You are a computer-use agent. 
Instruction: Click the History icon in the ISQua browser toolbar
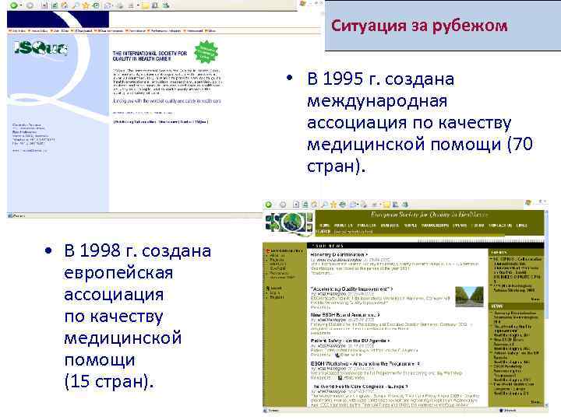[x=97, y=5]
